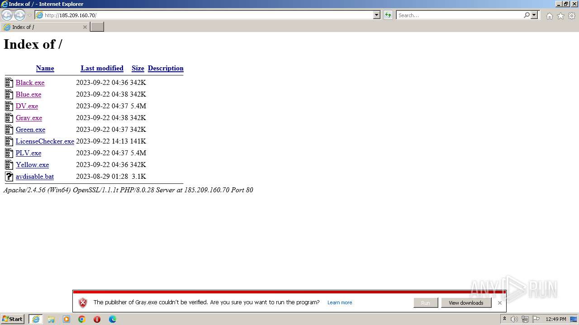Click the Show desktop button
The width and height of the screenshot is (579, 325).
pyautogui.click(x=574, y=319)
